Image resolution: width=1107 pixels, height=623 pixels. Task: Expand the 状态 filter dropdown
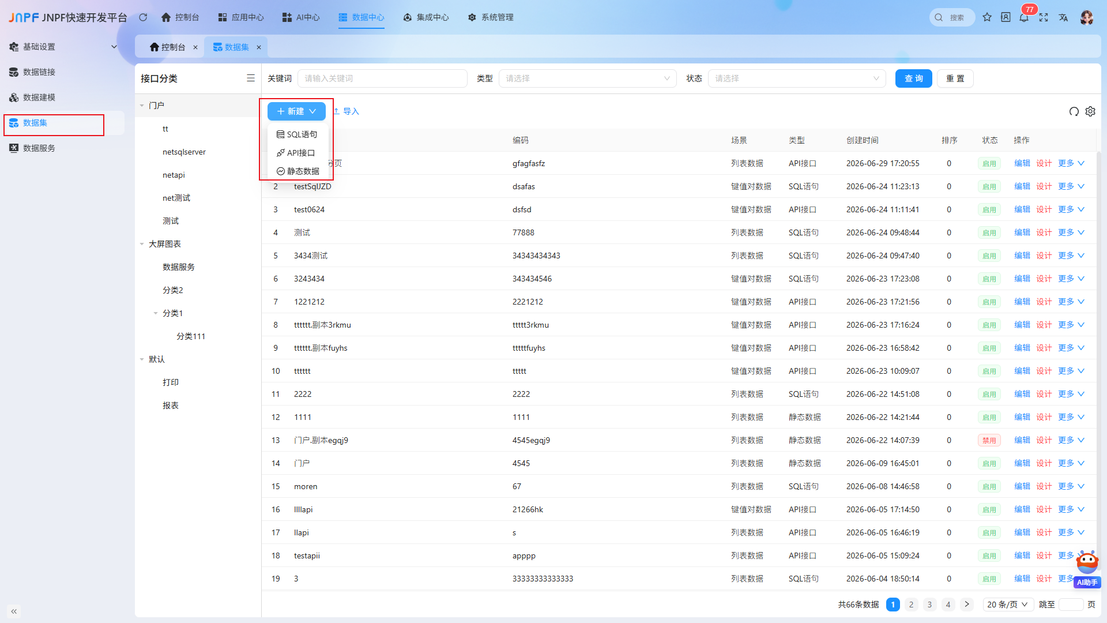pyautogui.click(x=797, y=78)
